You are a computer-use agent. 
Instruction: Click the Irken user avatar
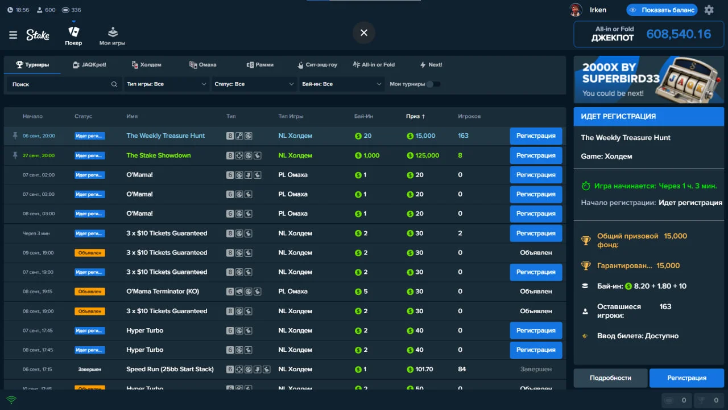click(x=576, y=10)
